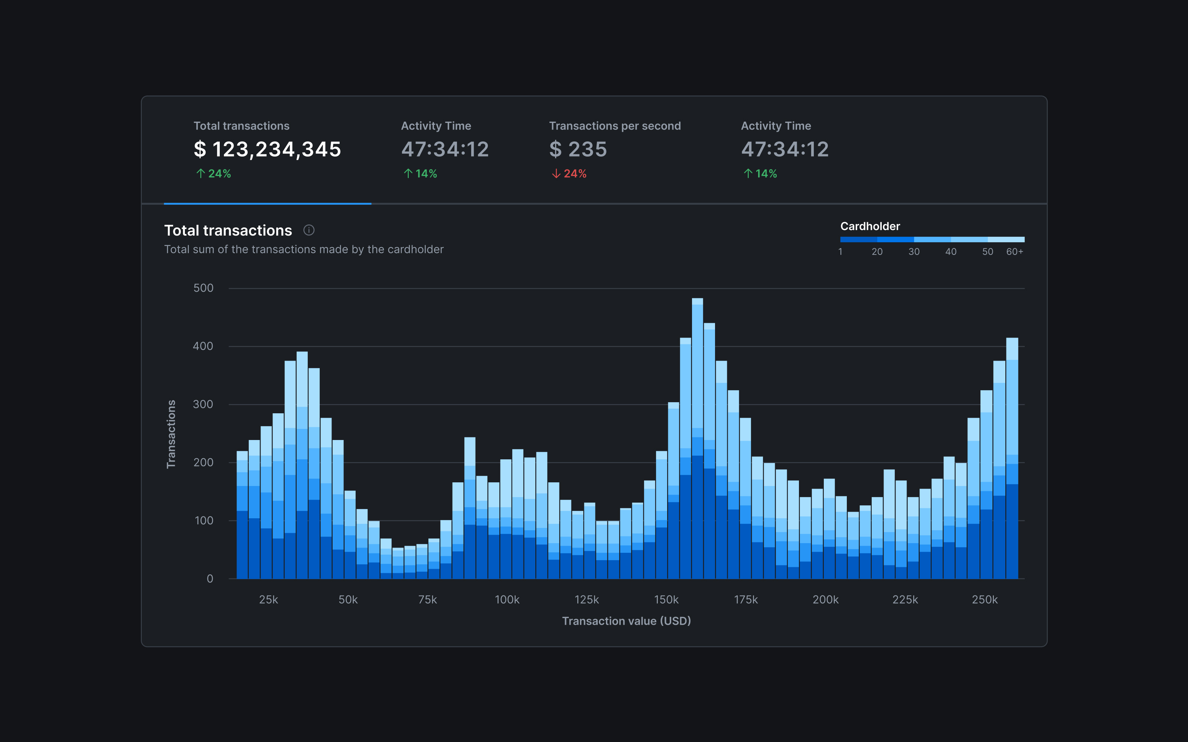Click the $123,234,345 value
This screenshot has height=742, width=1188.
tap(267, 150)
